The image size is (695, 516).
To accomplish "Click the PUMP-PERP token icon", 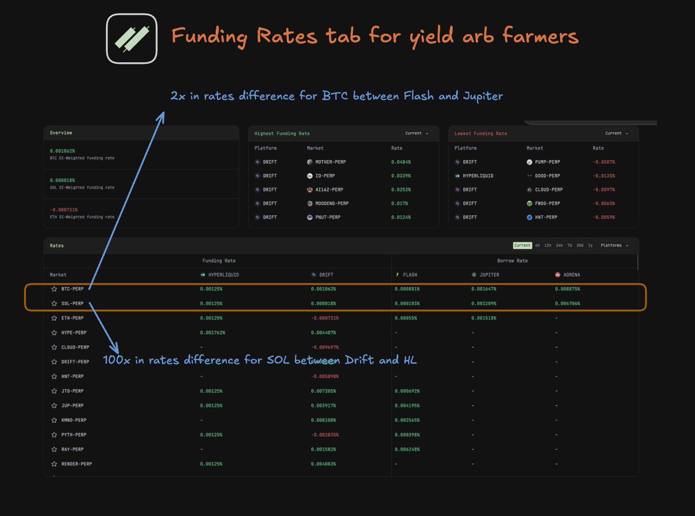I will click(x=529, y=162).
